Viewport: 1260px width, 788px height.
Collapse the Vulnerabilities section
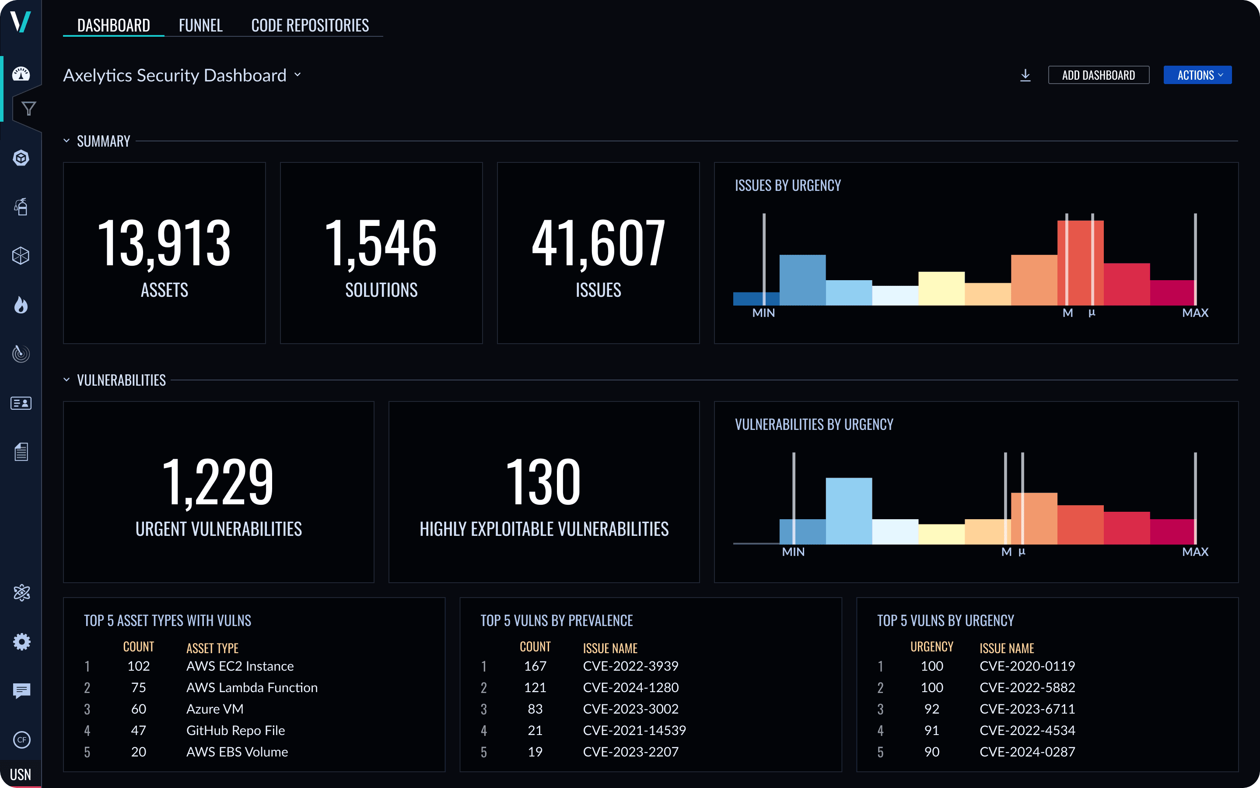point(66,380)
